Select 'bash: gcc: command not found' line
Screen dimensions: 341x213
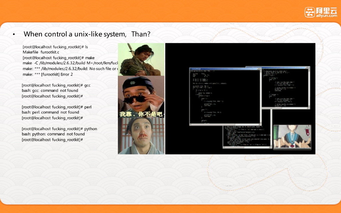coord(50,91)
